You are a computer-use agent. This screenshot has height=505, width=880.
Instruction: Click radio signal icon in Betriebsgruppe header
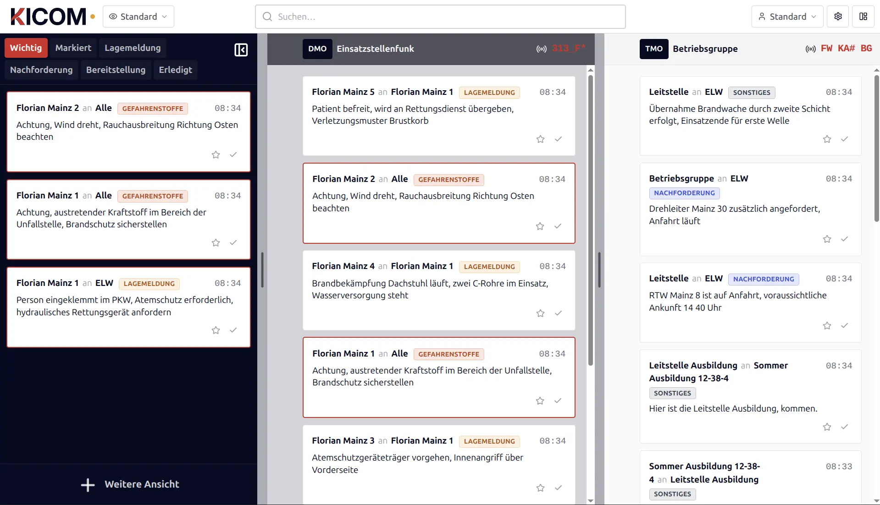pyautogui.click(x=811, y=49)
